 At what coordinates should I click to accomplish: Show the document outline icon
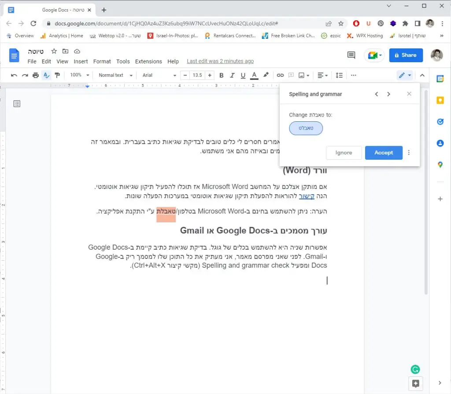[17, 104]
